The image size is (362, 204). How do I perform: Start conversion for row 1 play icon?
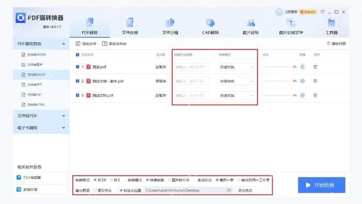pos(303,67)
